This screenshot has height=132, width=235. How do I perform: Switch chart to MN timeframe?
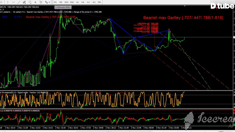[100, 2]
